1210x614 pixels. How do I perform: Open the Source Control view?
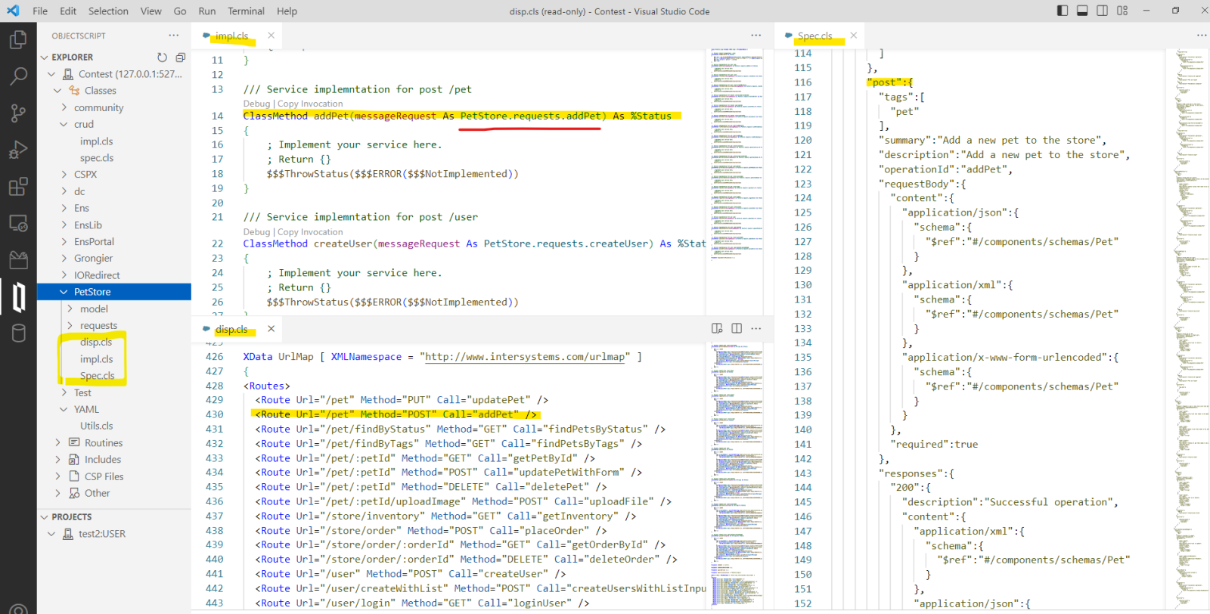18,113
